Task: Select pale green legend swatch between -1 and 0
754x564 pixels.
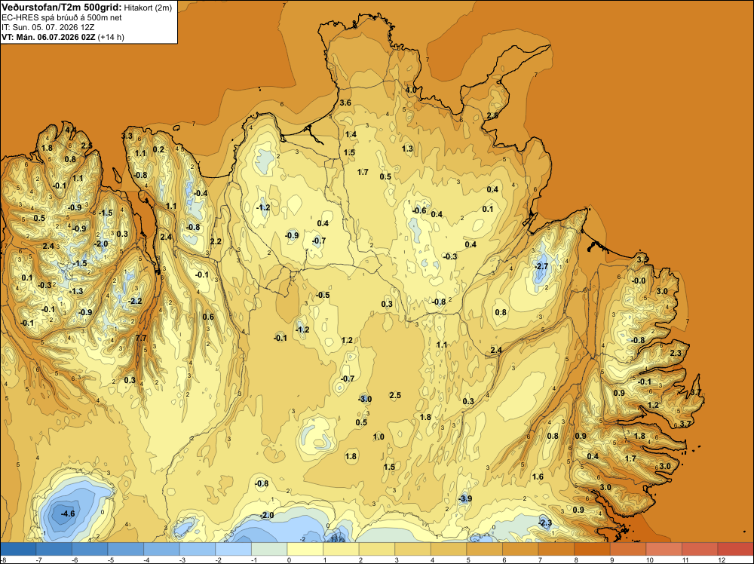Action: coord(269,549)
